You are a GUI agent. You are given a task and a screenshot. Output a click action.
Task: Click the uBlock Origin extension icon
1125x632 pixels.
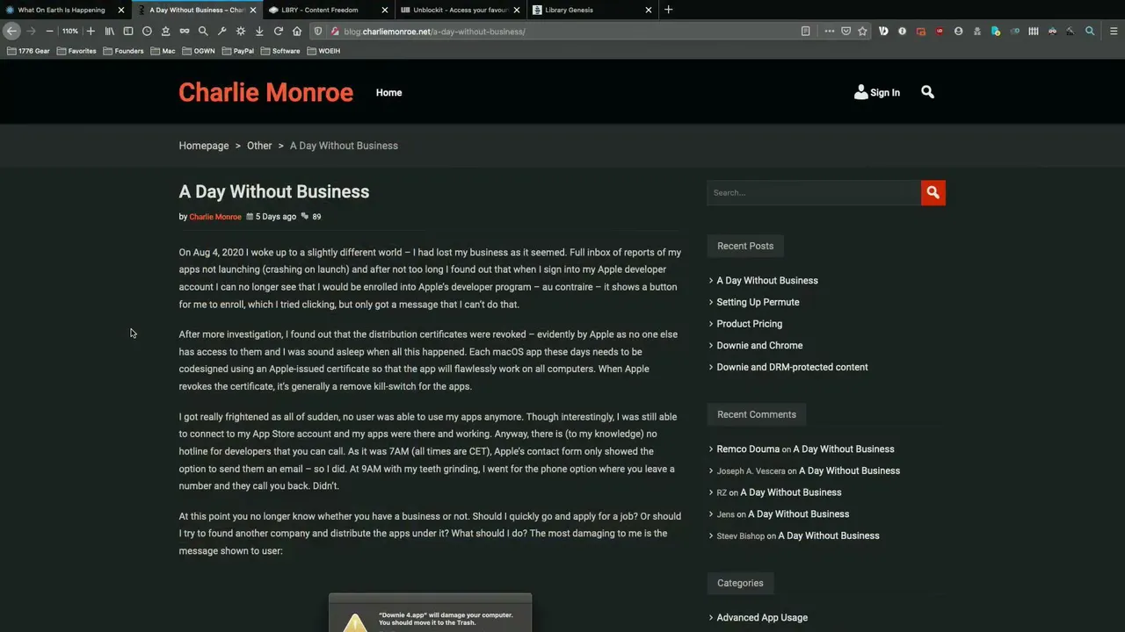[x=940, y=31]
